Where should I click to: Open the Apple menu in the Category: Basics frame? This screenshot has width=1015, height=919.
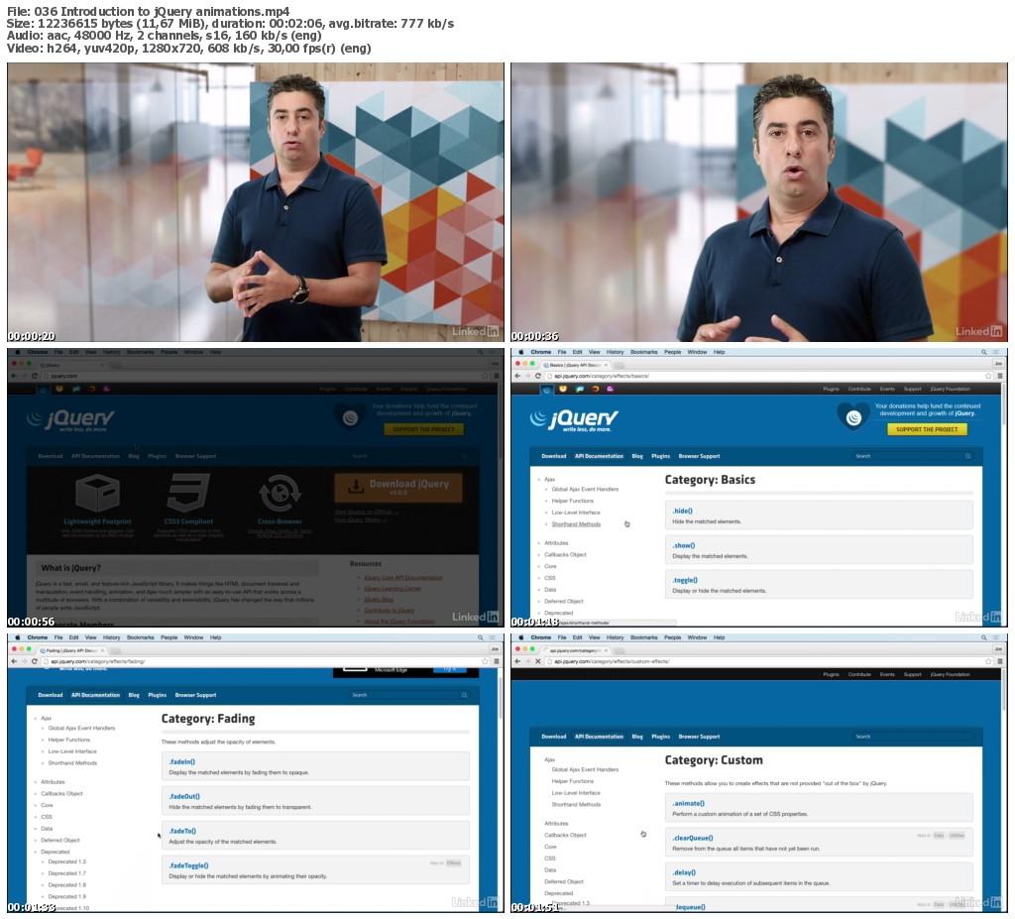[x=521, y=352]
